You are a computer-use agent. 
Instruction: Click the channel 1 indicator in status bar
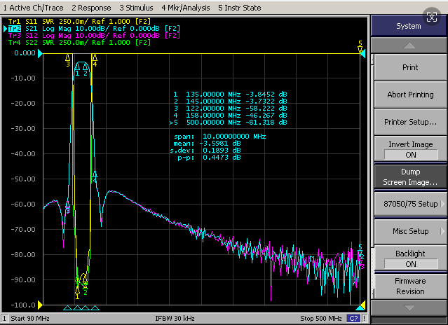pos(4,319)
